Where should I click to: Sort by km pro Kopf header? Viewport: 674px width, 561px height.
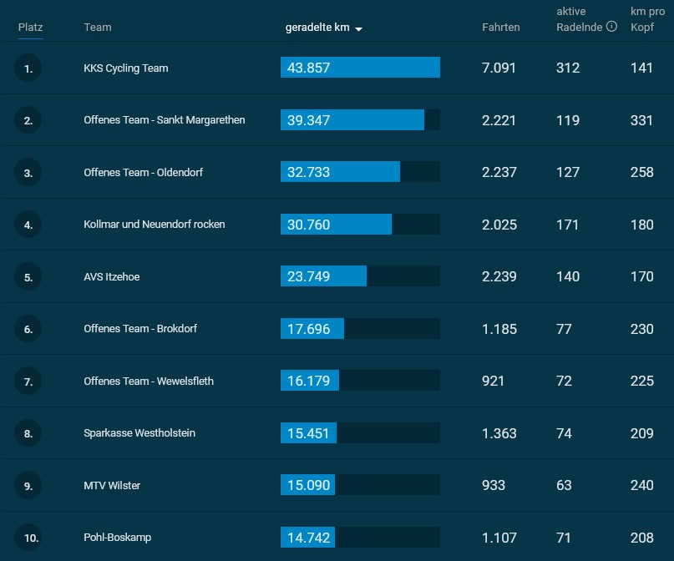pos(647,19)
